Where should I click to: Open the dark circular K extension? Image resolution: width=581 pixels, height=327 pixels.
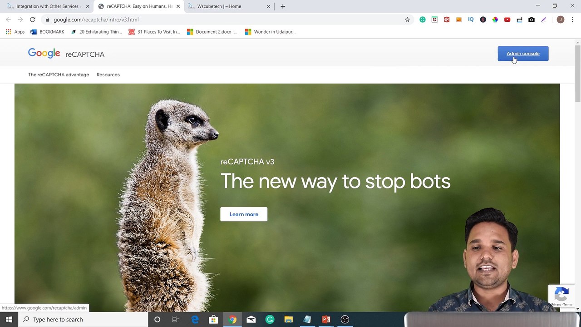tap(483, 20)
